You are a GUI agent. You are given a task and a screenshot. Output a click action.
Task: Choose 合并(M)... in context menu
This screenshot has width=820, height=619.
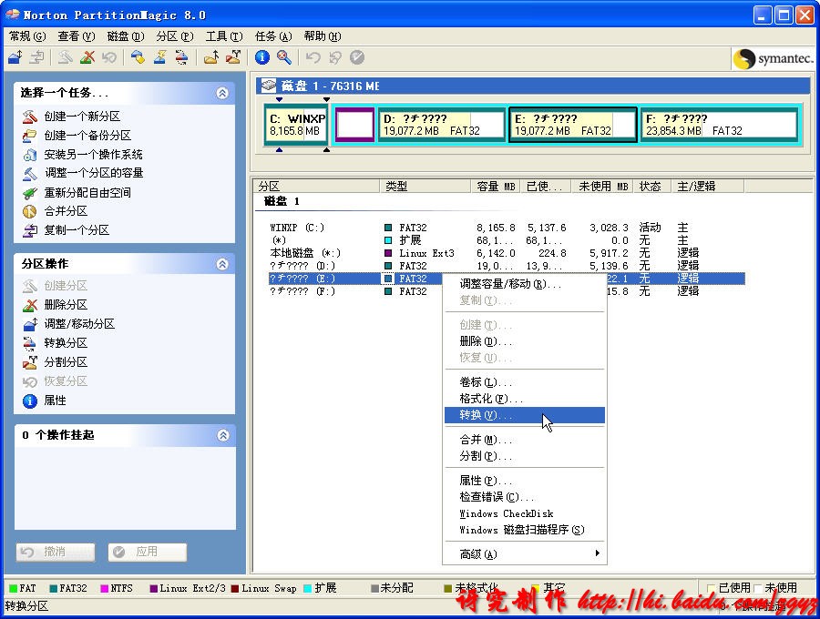(525, 440)
